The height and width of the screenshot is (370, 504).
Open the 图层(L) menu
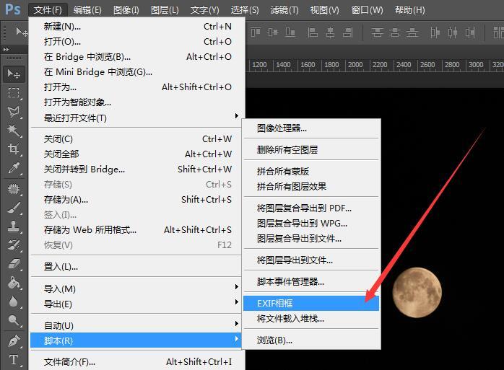pyautogui.click(x=165, y=10)
